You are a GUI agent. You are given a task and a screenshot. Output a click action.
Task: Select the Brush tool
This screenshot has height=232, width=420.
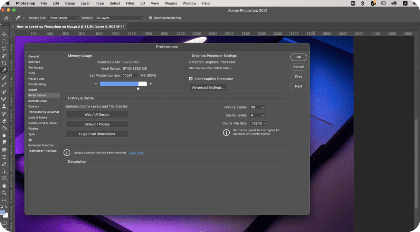(x=4, y=78)
